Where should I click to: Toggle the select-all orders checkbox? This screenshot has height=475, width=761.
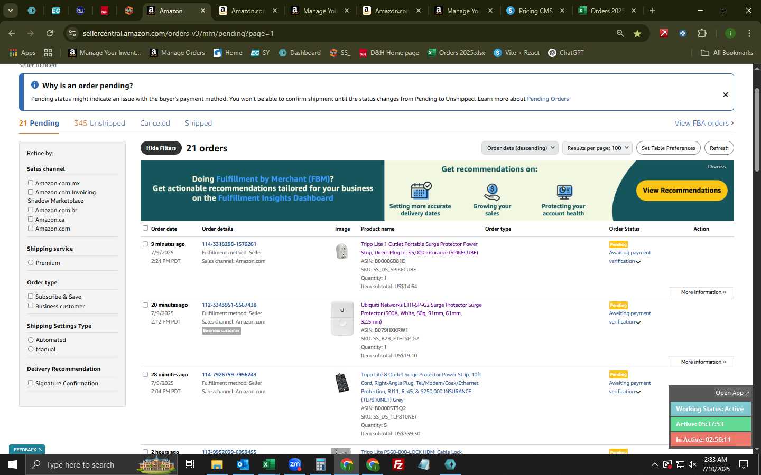click(x=145, y=228)
